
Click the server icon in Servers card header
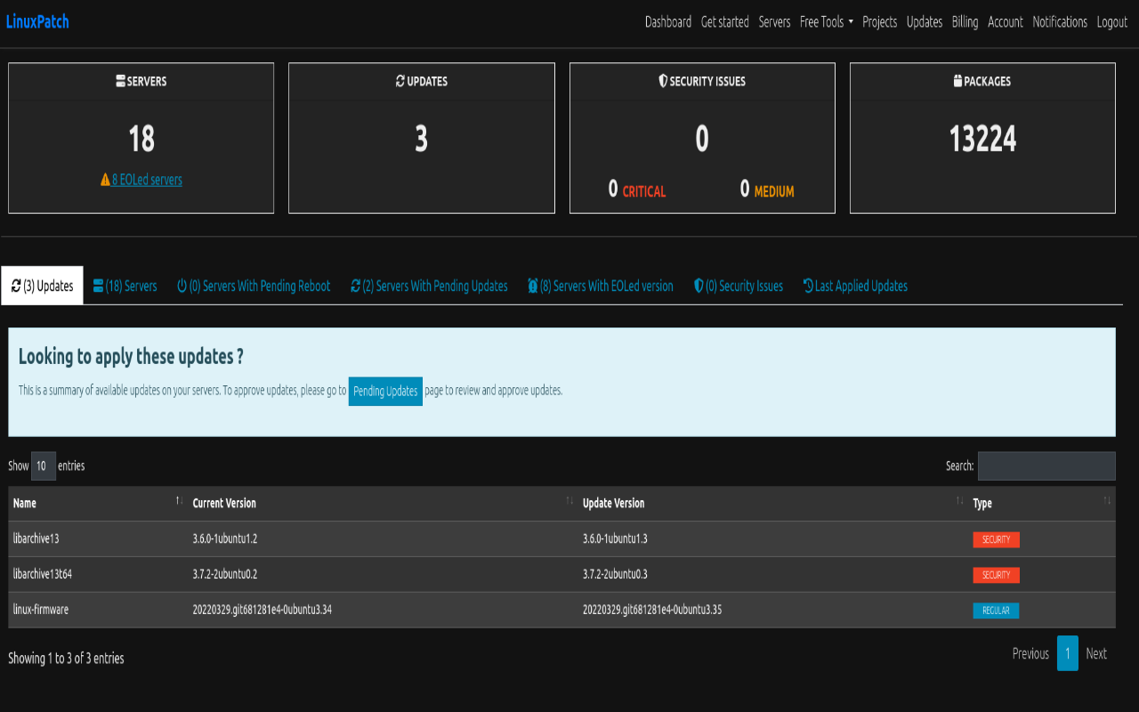tap(120, 81)
